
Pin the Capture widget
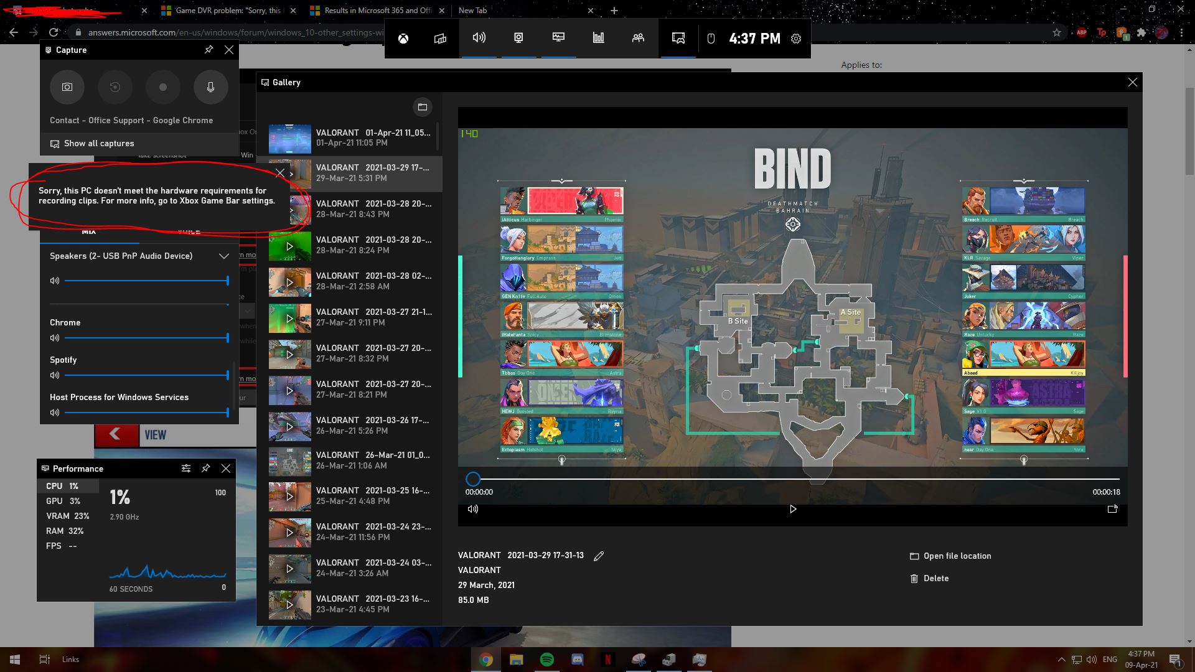pos(209,50)
